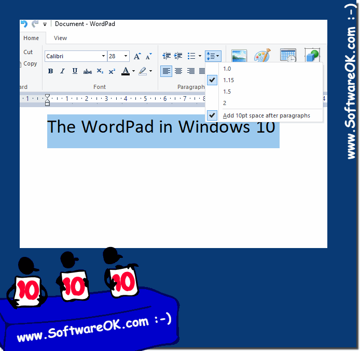Choose 1.15 line spacing
Image resolution: width=360 pixels, height=351 pixels.
tap(264, 80)
